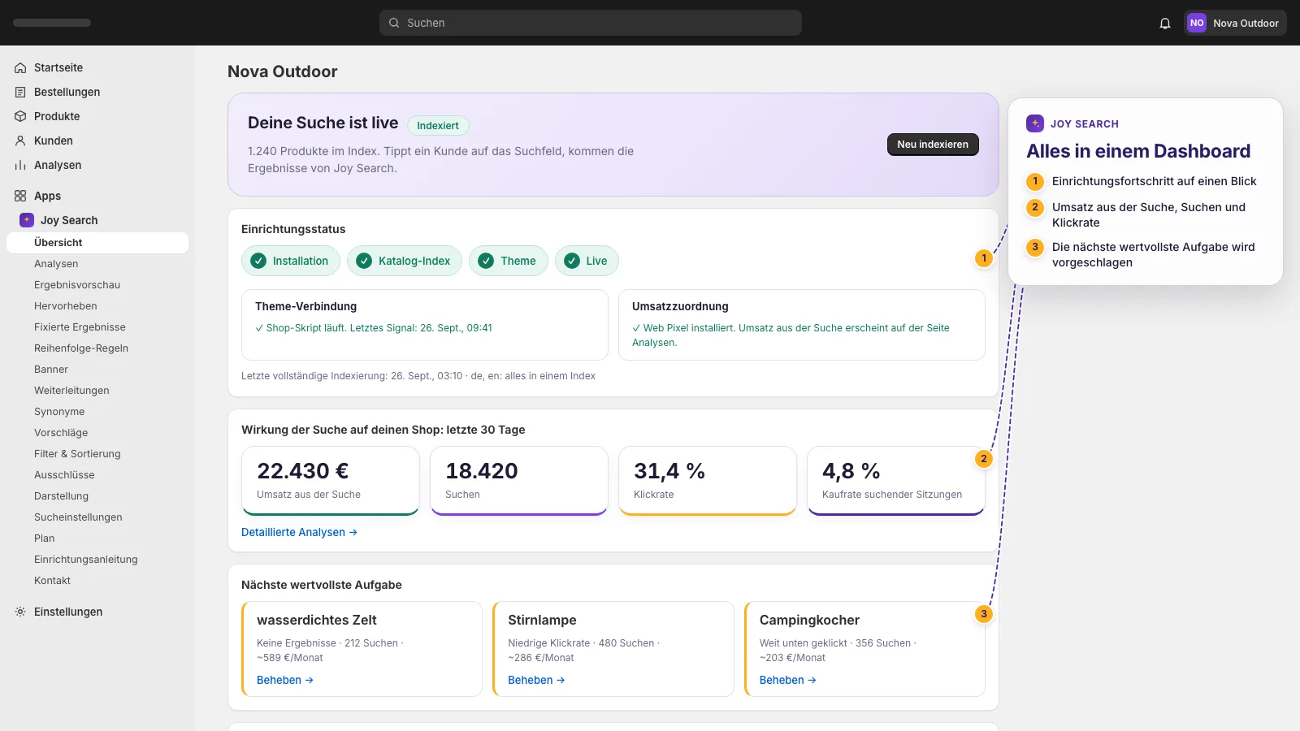The height and width of the screenshot is (731, 1300).
Task: Open Reihenfolge-Regeln page
Action: coord(97,348)
